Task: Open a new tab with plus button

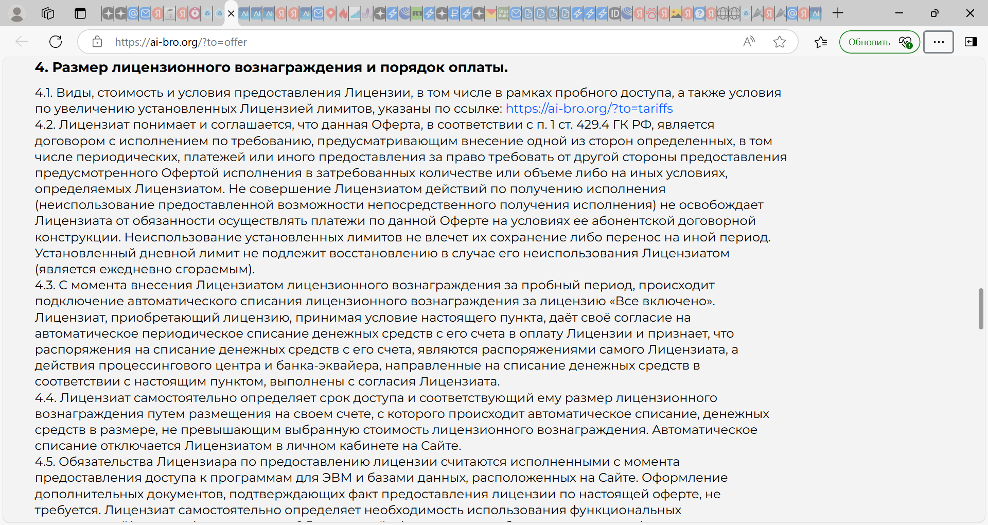Action: (x=838, y=13)
